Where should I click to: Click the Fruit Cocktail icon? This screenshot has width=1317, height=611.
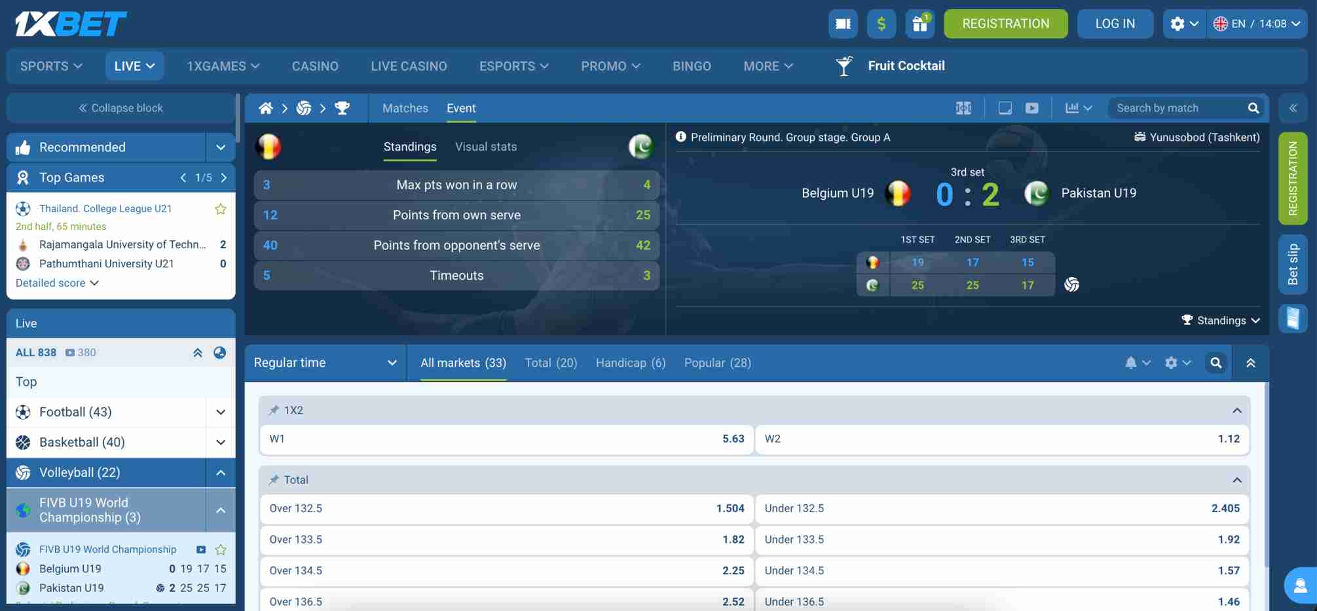(844, 65)
